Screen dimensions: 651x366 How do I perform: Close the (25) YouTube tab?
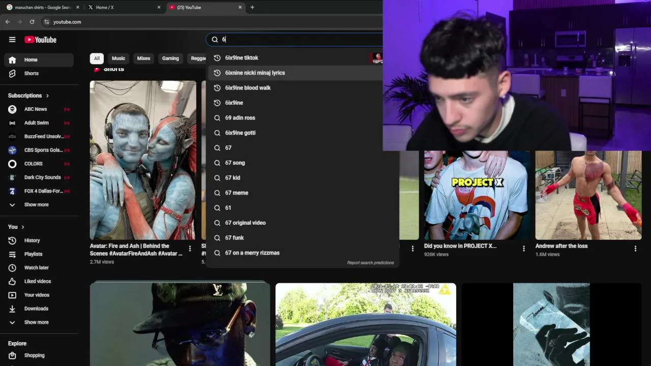tap(240, 7)
